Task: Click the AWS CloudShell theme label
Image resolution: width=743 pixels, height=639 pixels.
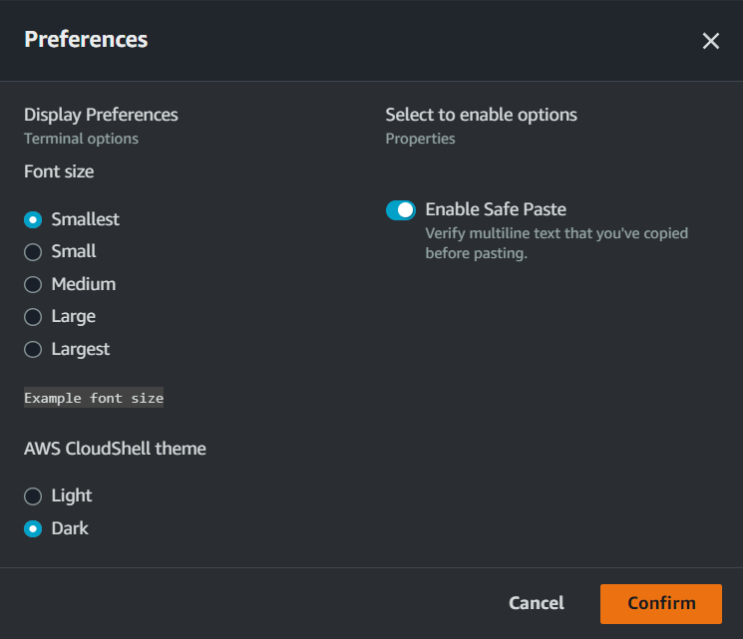Action: click(115, 449)
